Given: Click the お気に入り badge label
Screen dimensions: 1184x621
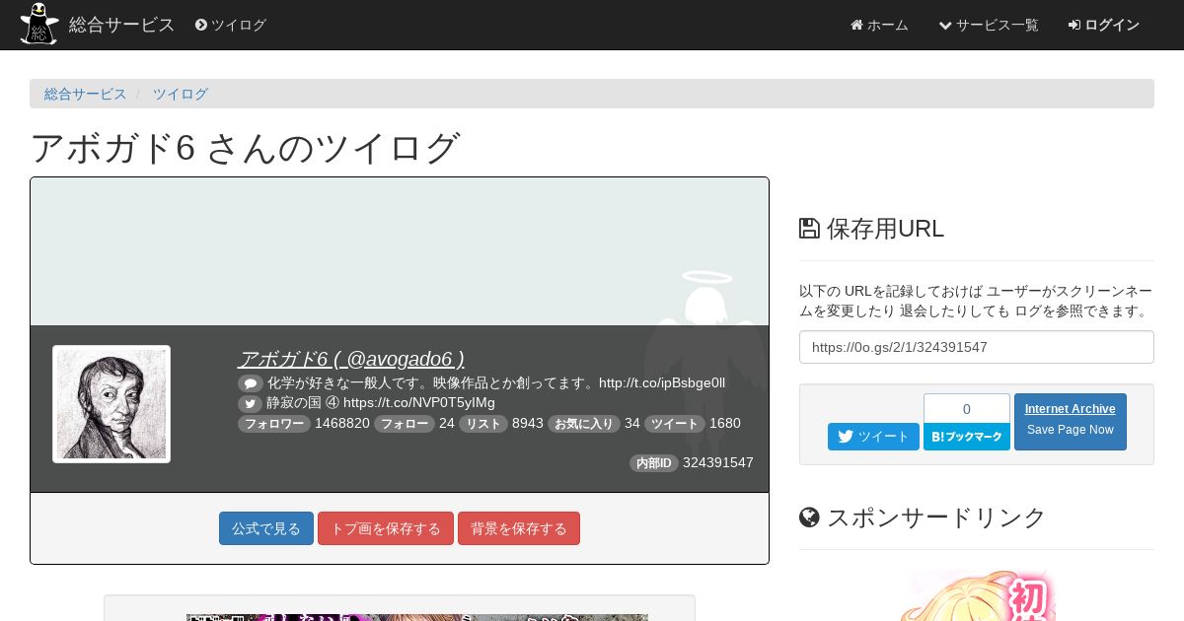Looking at the screenshot, I should pyautogui.click(x=584, y=424).
